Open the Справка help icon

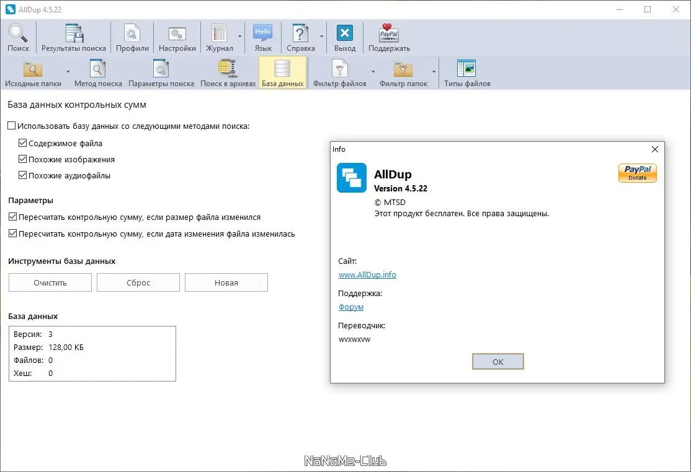click(301, 37)
